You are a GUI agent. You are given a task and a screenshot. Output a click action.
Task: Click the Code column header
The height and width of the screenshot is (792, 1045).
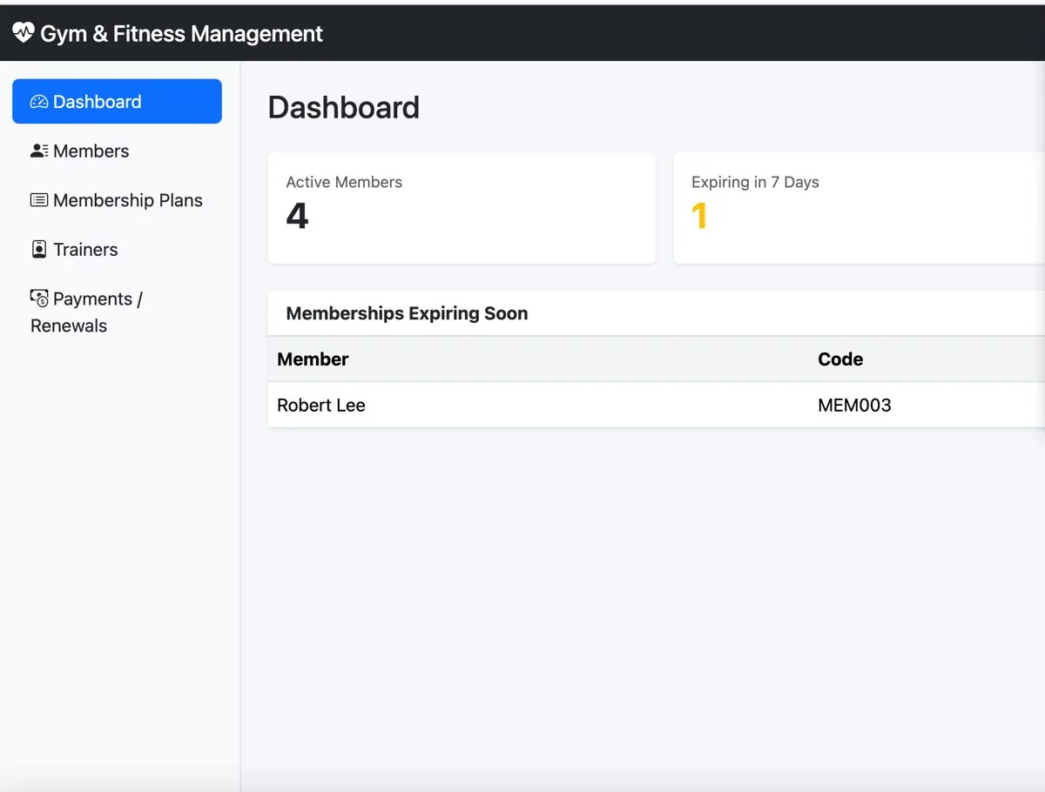[840, 359]
